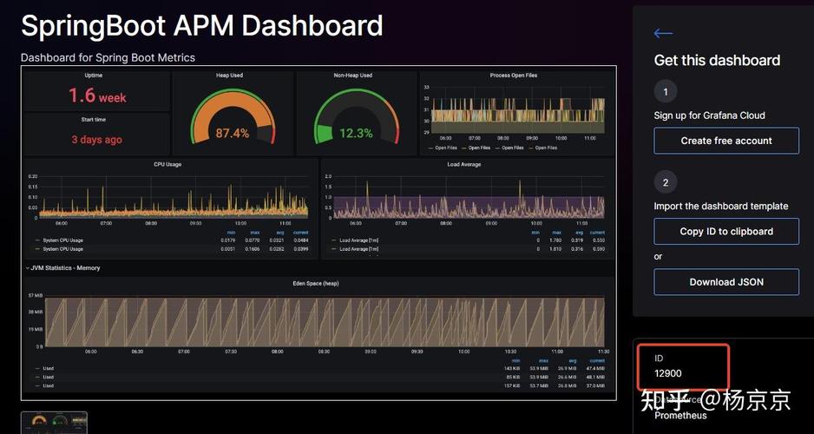
Task: Open the CPU Usage panel title menu
Action: (167, 164)
